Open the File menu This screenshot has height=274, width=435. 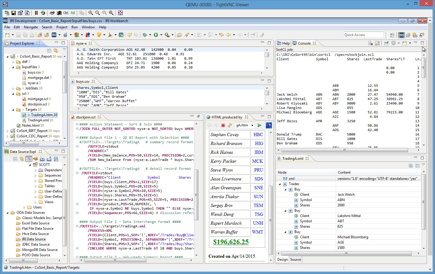[7, 27]
